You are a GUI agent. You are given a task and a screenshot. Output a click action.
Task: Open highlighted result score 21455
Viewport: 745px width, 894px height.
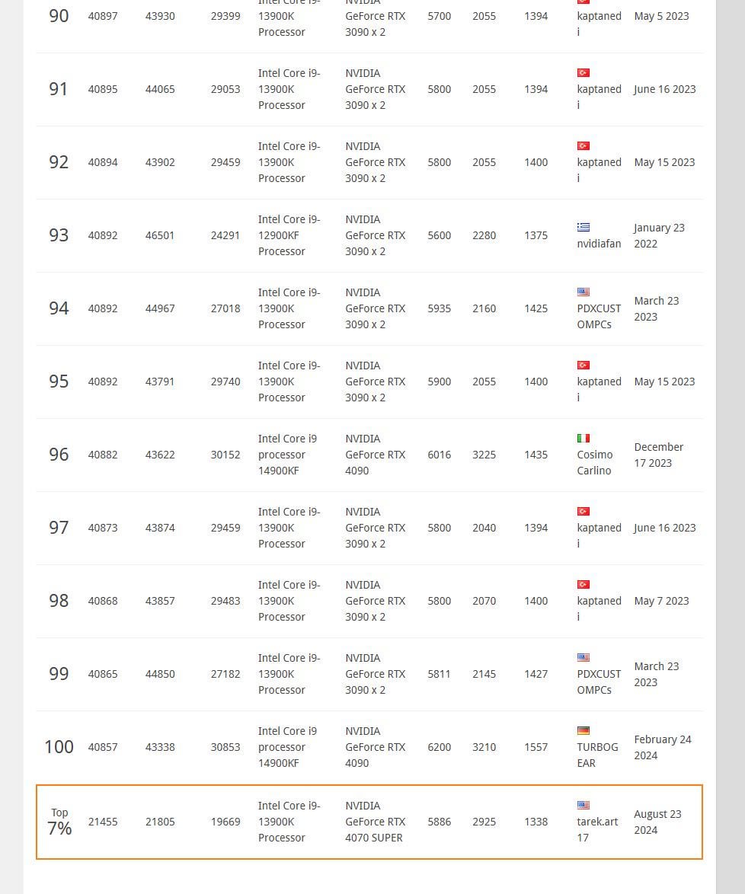click(103, 822)
